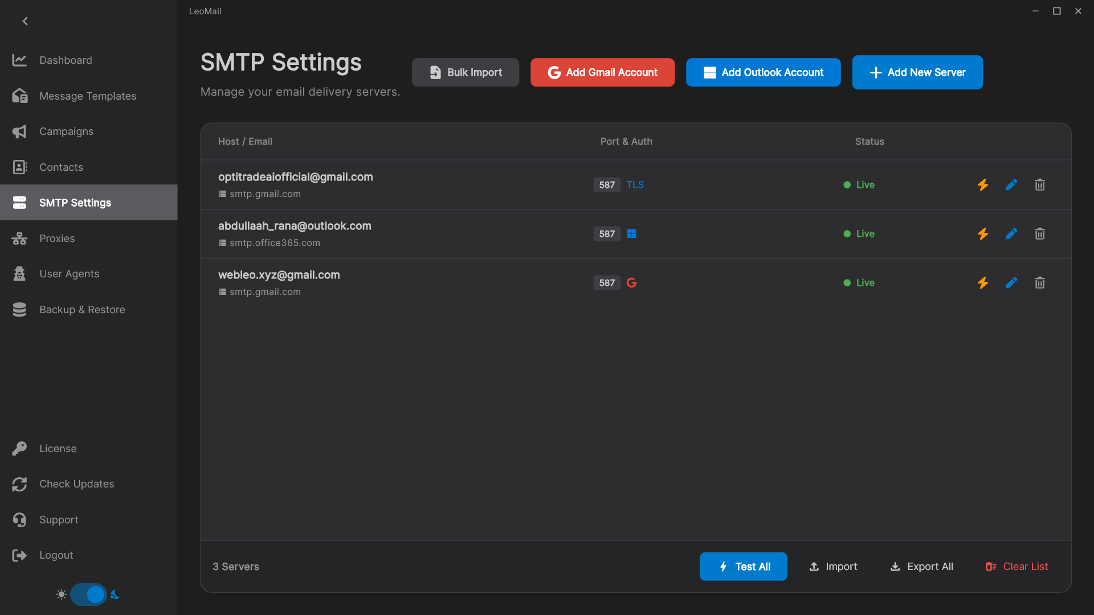Viewport: 1094px width, 615px height.
Task: Run Test All servers
Action: (x=743, y=567)
